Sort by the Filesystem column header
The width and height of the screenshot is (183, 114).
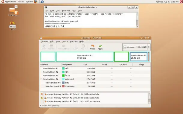(x=68, y=65)
